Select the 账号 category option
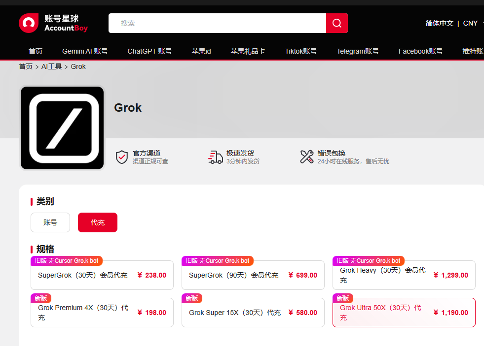The height and width of the screenshot is (346, 484). coord(50,222)
